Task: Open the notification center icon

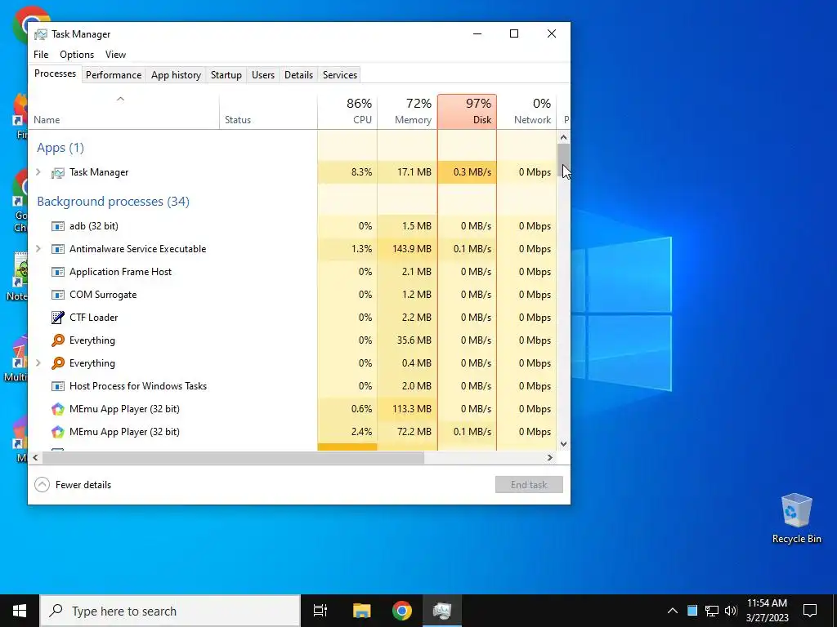Action: click(810, 611)
